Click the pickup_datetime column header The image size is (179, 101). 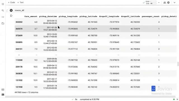point(48,16)
